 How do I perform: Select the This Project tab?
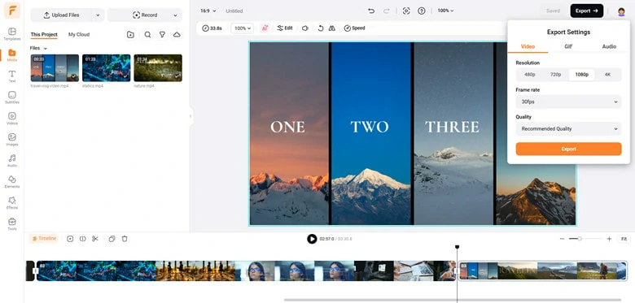pyautogui.click(x=44, y=35)
